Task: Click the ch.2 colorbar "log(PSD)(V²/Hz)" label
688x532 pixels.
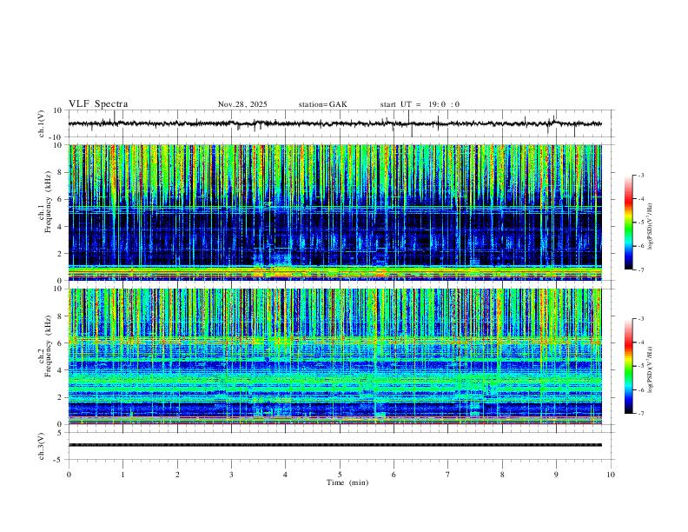Action: point(652,369)
